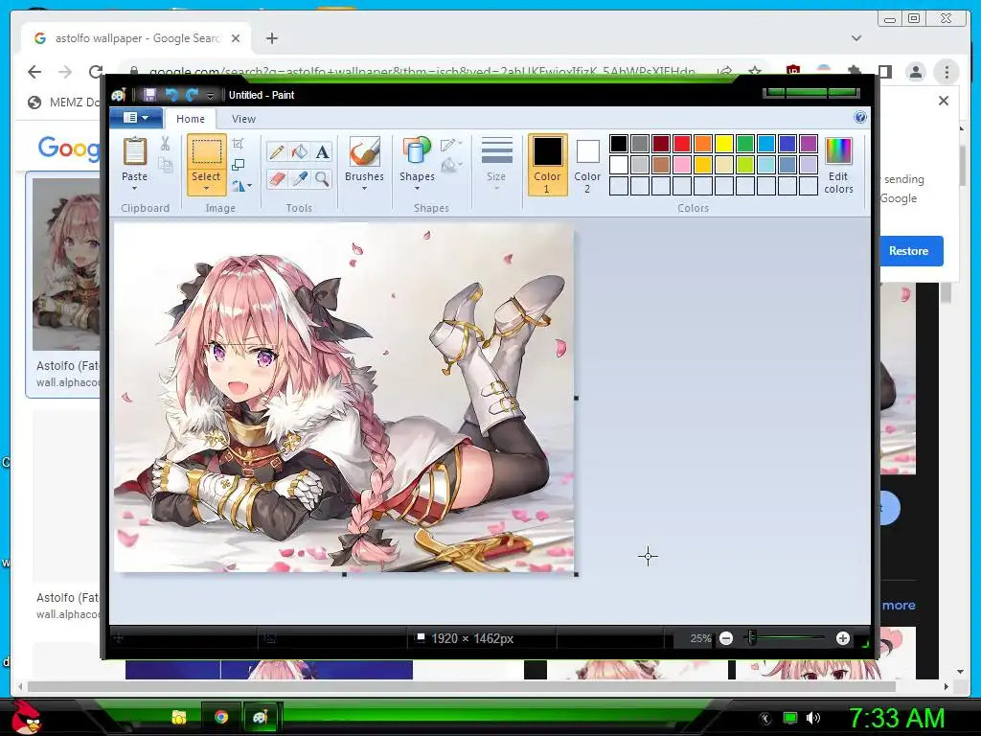Select the Magnifier tool

pos(322,179)
